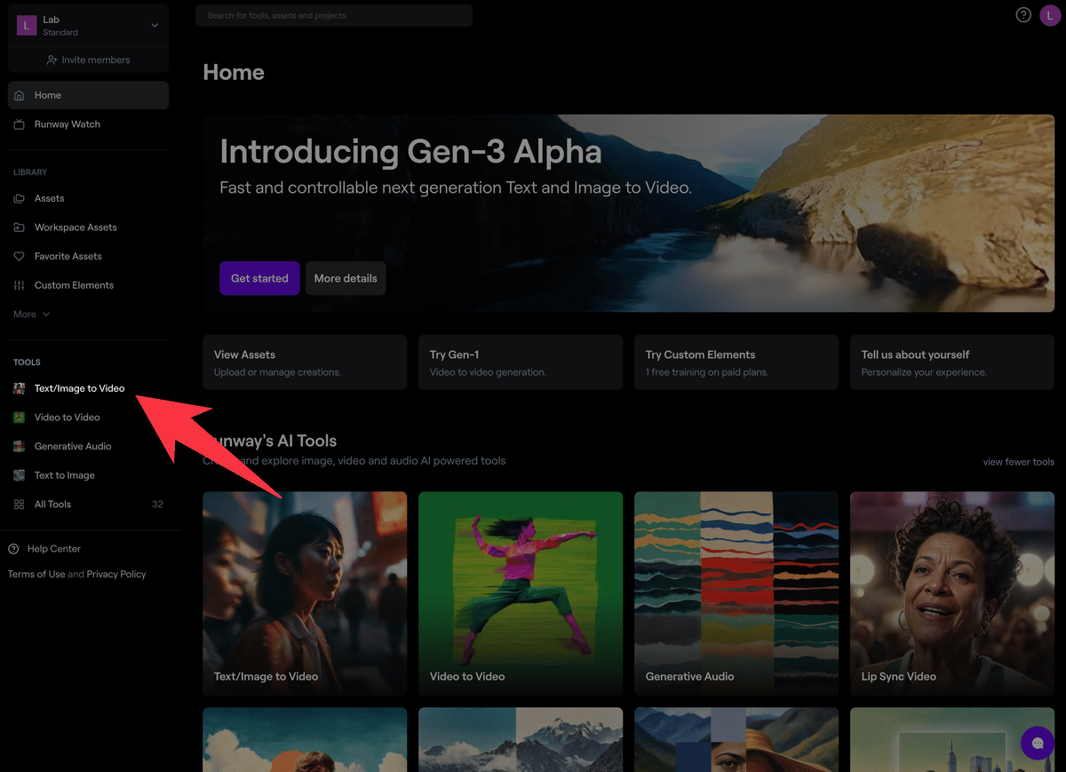Open Tell us about yourself card
Image resolution: width=1066 pixels, height=772 pixels.
952,362
